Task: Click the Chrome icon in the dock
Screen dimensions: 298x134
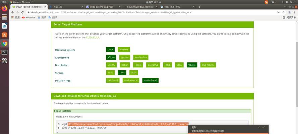Action: pos(4,44)
